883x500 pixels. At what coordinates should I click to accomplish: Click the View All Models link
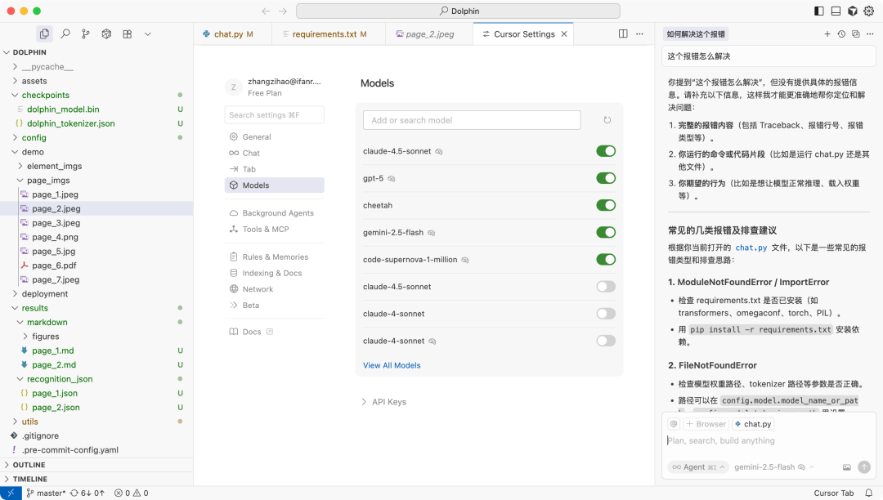click(392, 365)
